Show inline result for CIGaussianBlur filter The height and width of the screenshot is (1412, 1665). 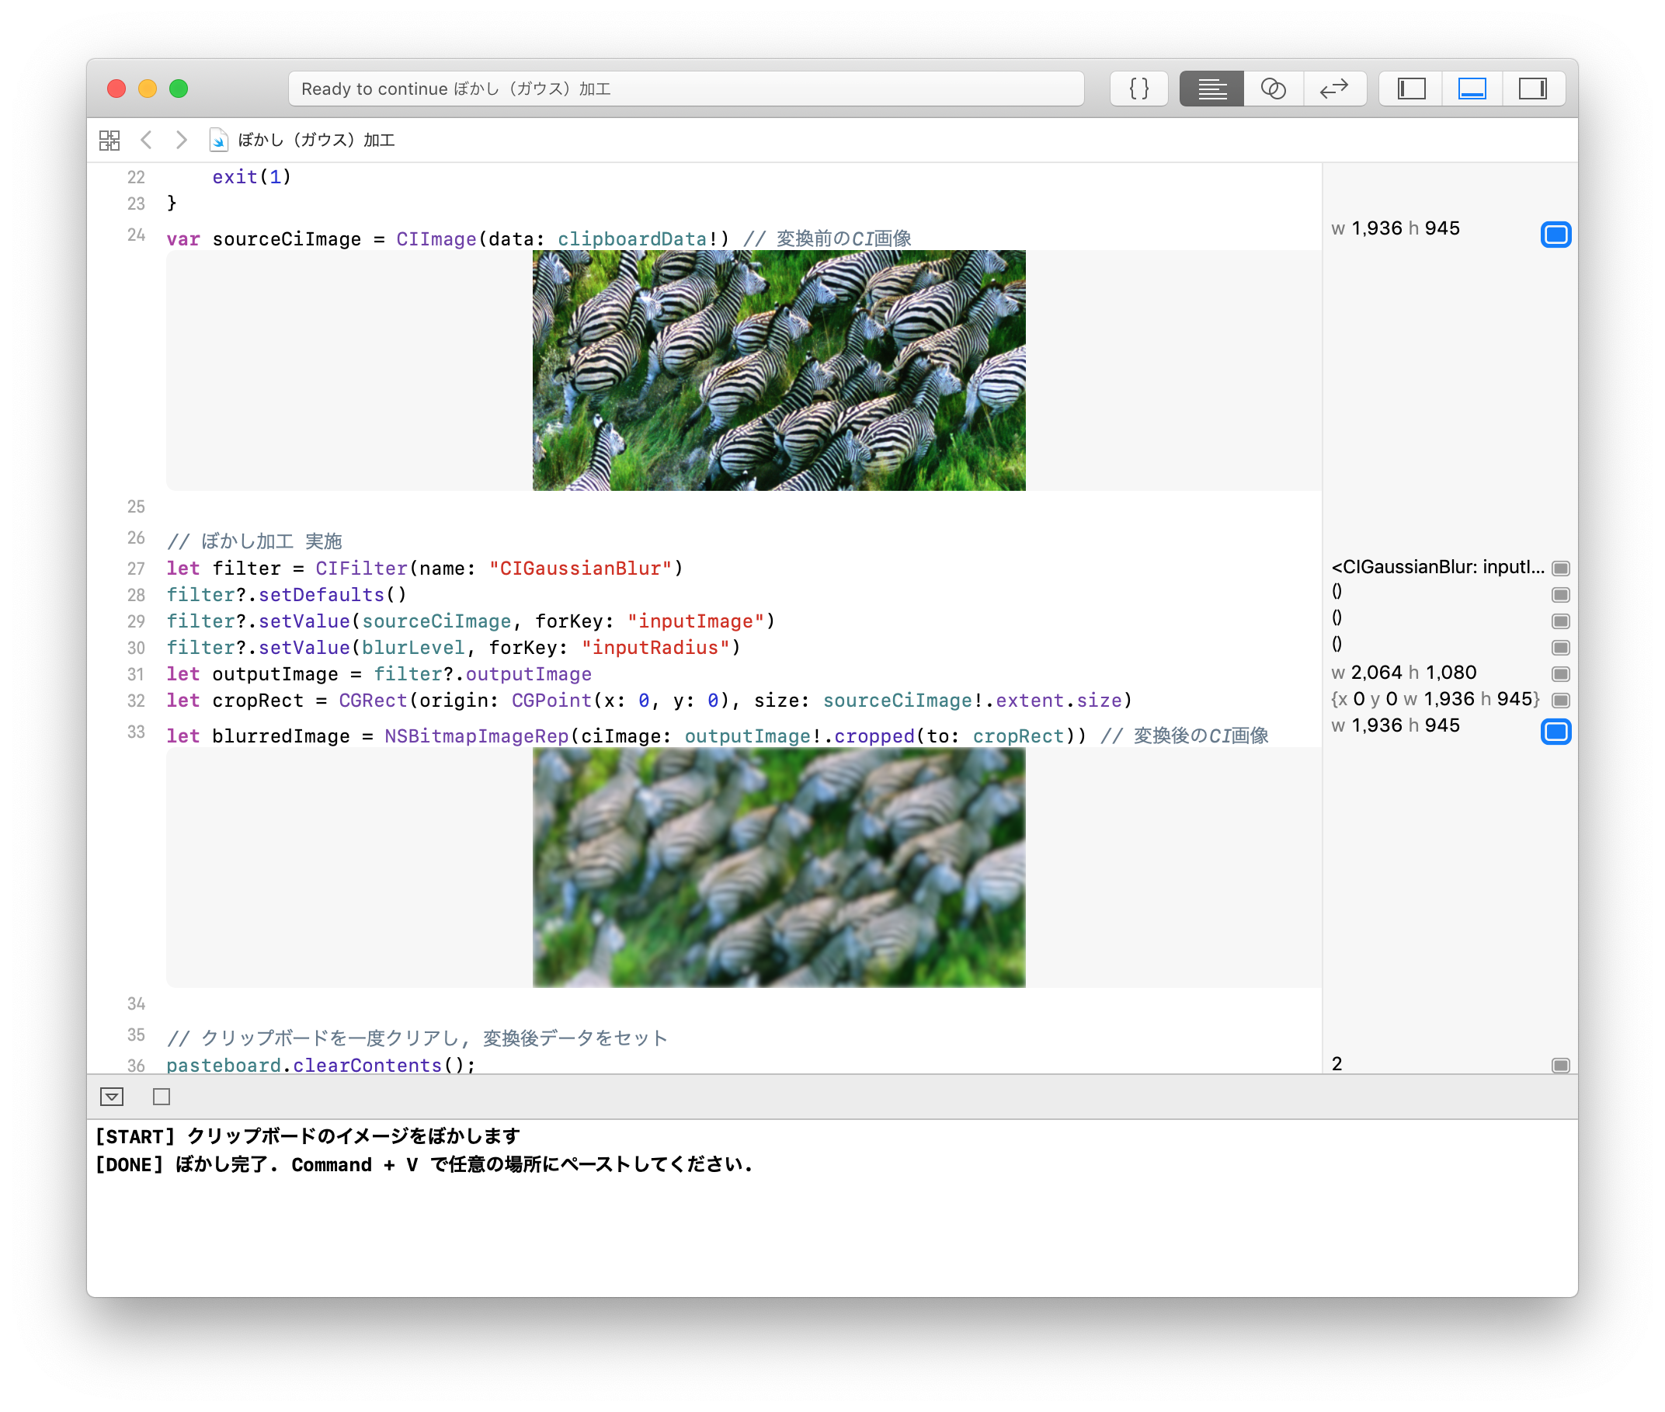pyautogui.click(x=1560, y=569)
